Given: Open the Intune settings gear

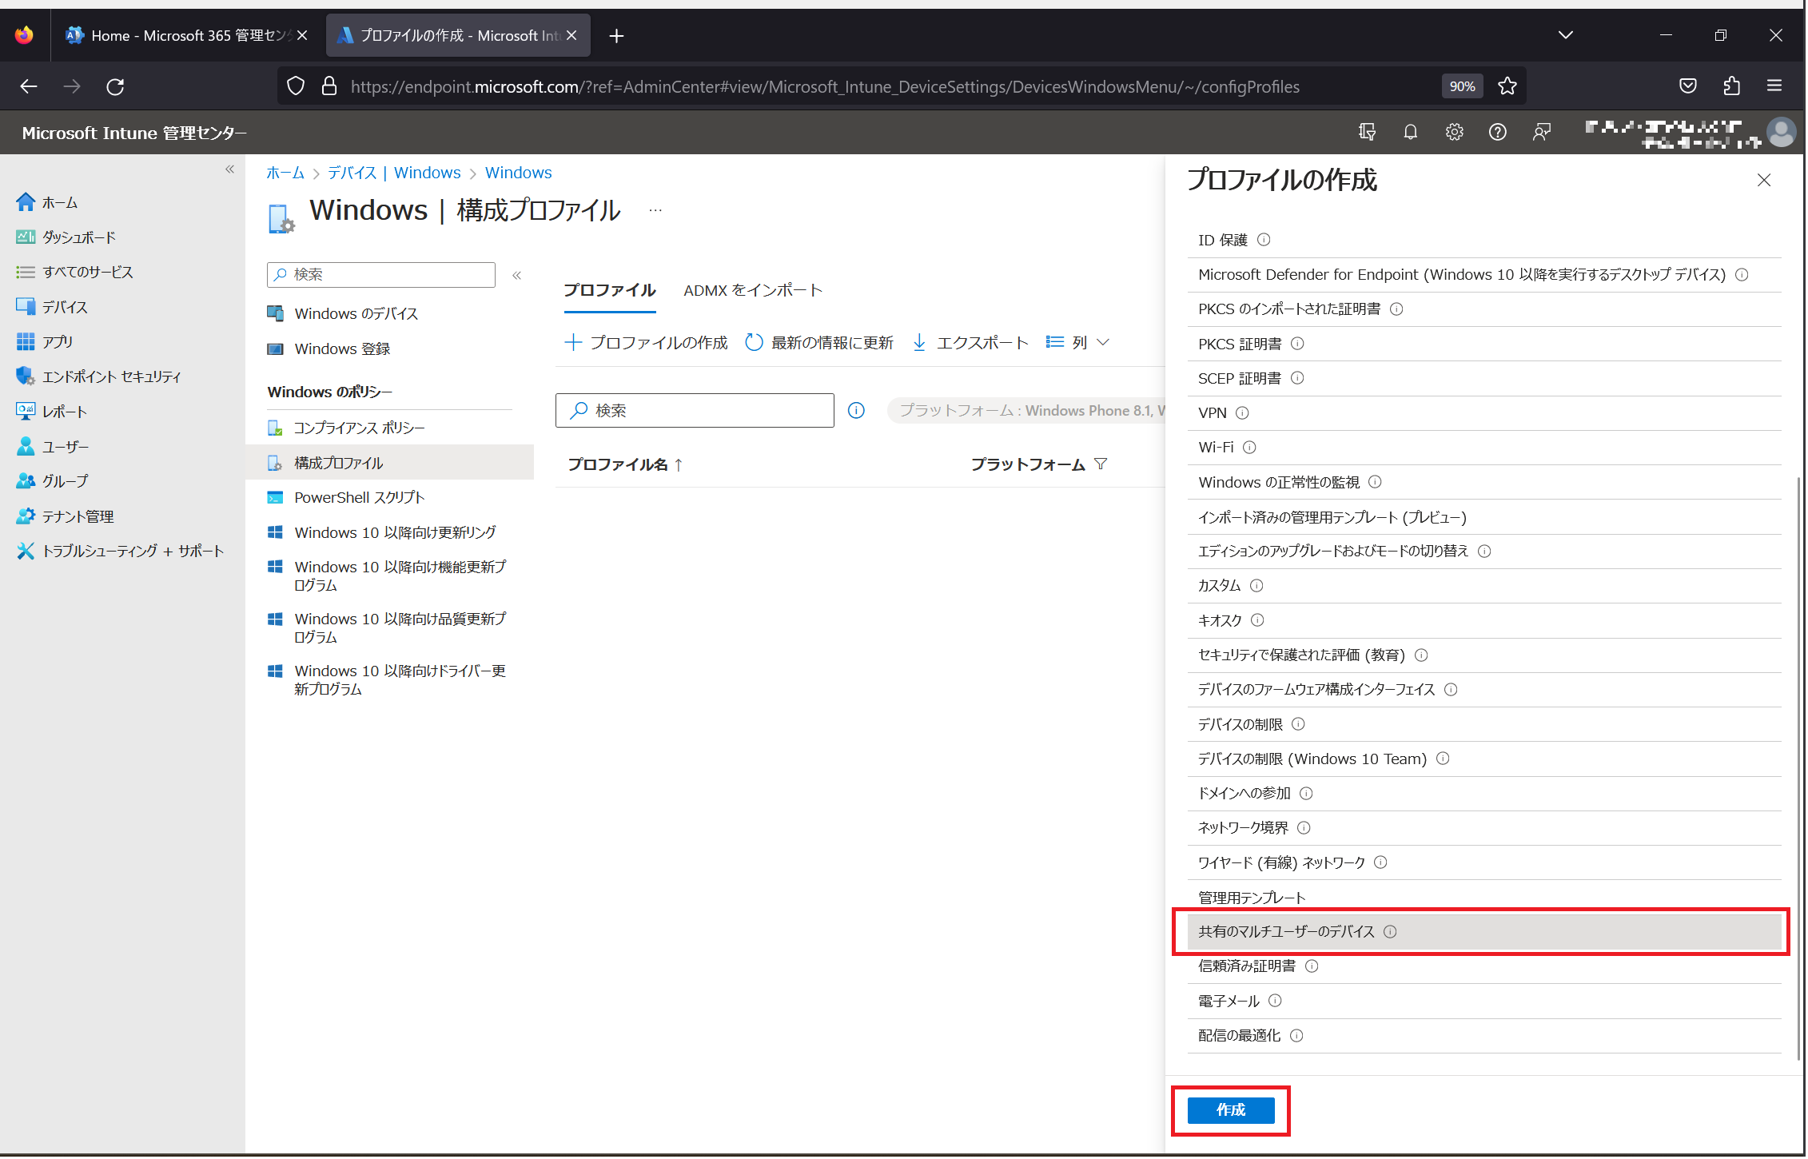Looking at the screenshot, I should 1455,132.
